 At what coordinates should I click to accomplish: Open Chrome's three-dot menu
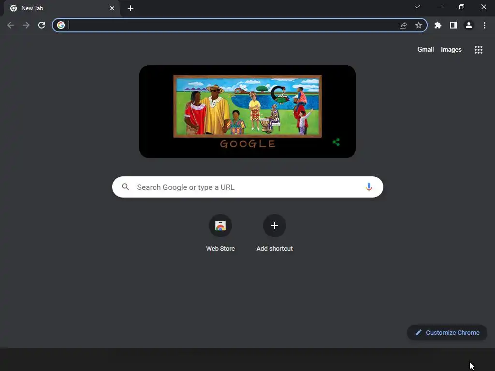pyautogui.click(x=484, y=25)
